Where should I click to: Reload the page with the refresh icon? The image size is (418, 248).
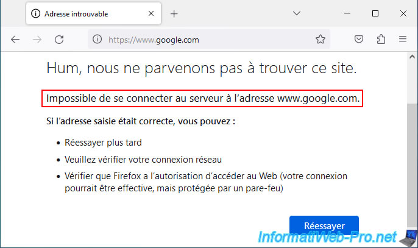pos(59,40)
